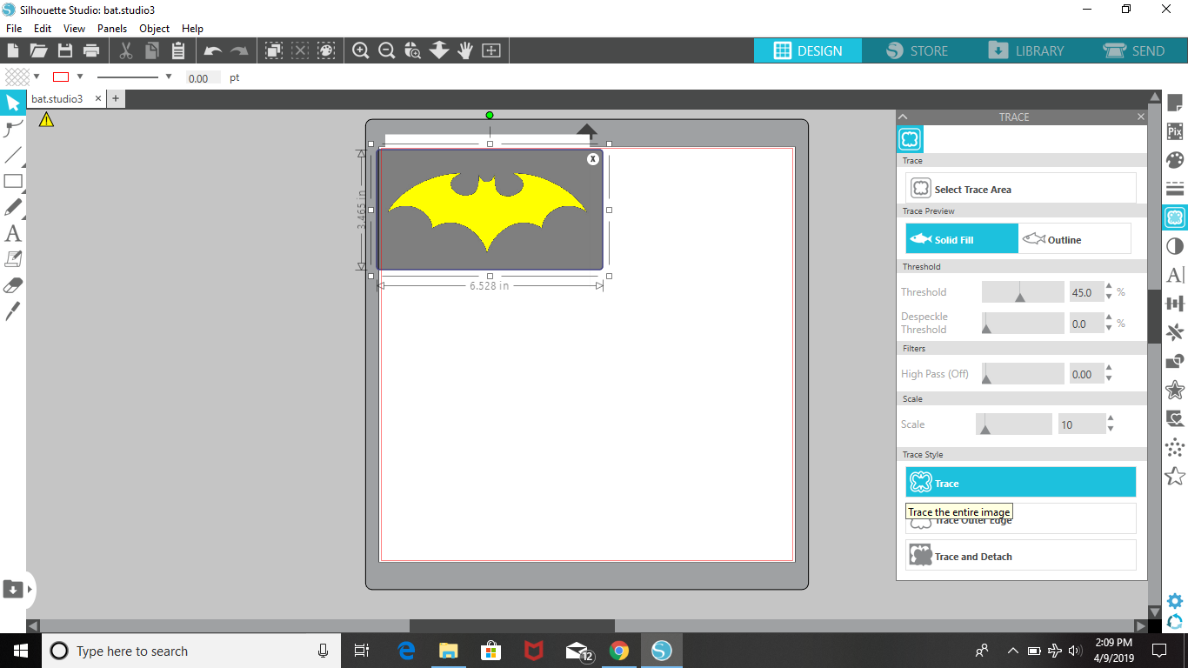Select the Line drawing tool
Viewport: 1188px width, 668px height.
[13, 156]
